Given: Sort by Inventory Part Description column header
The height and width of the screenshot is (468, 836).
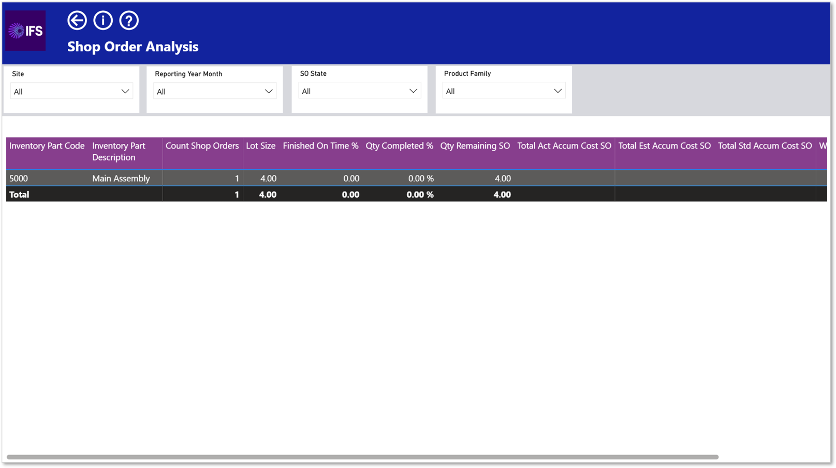Looking at the screenshot, I should click(119, 152).
